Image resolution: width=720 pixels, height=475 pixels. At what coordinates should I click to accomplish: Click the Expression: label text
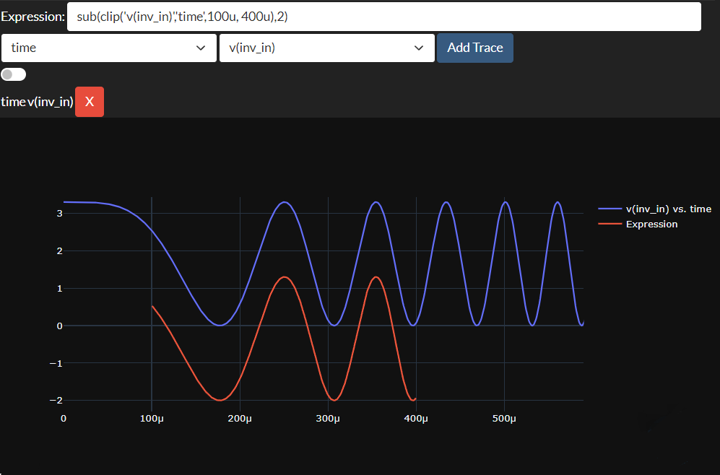click(32, 17)
